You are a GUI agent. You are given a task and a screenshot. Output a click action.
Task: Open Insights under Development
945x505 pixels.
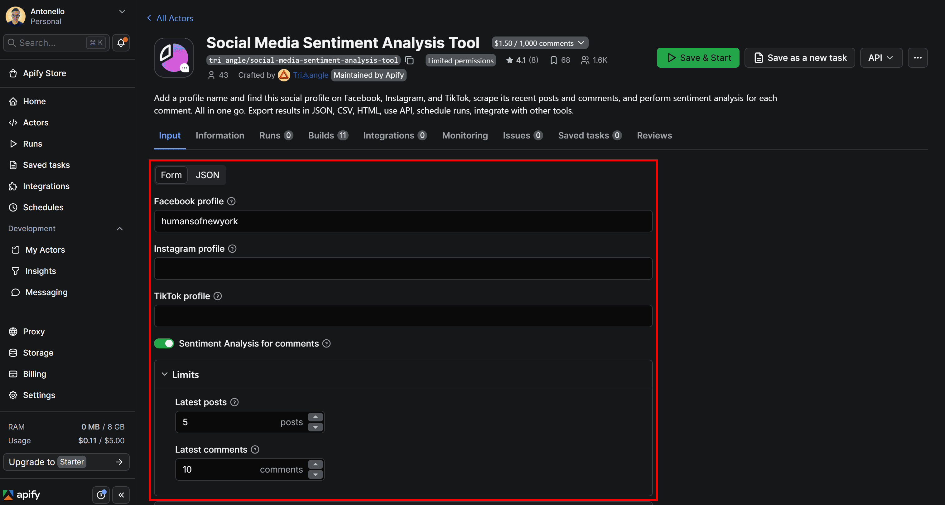pyautogui.click(x=40, y=271)
